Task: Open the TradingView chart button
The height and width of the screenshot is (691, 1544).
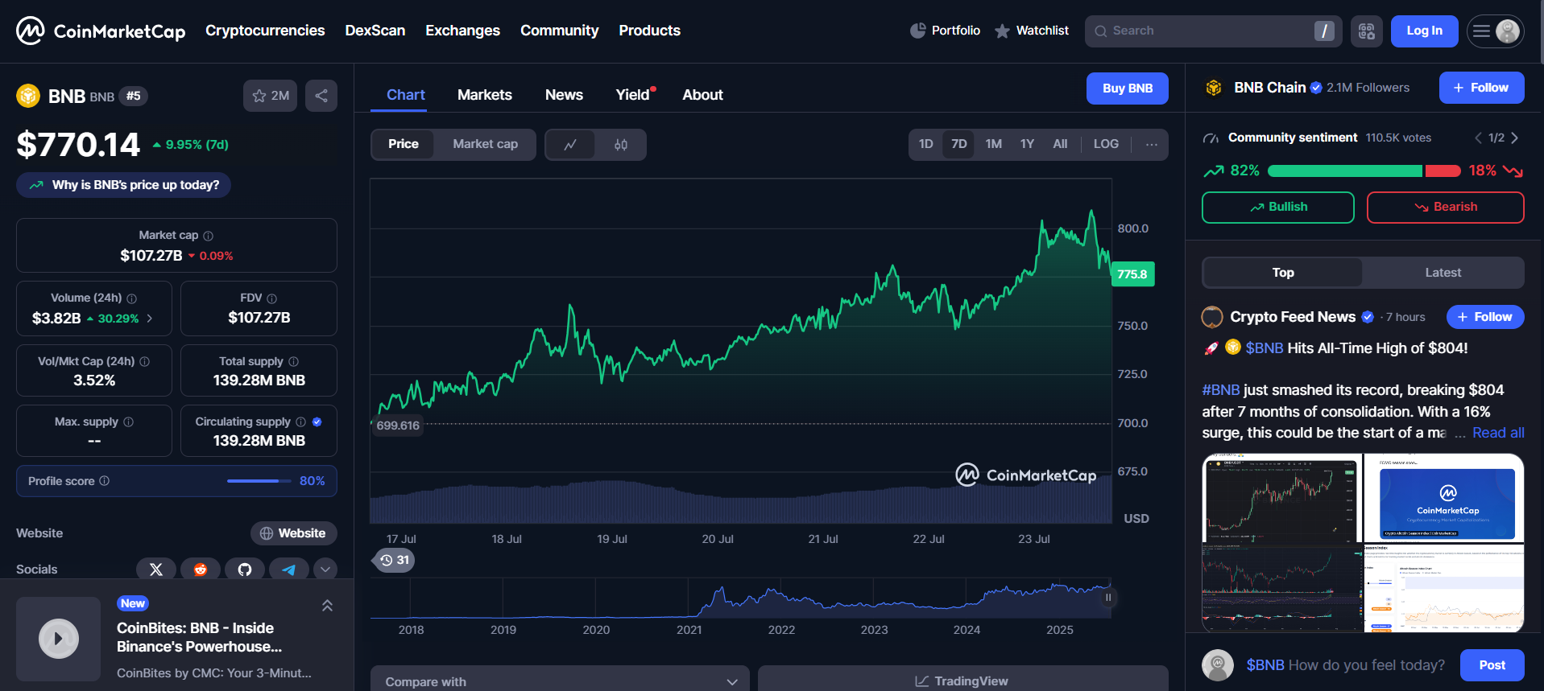Action: 962,681
